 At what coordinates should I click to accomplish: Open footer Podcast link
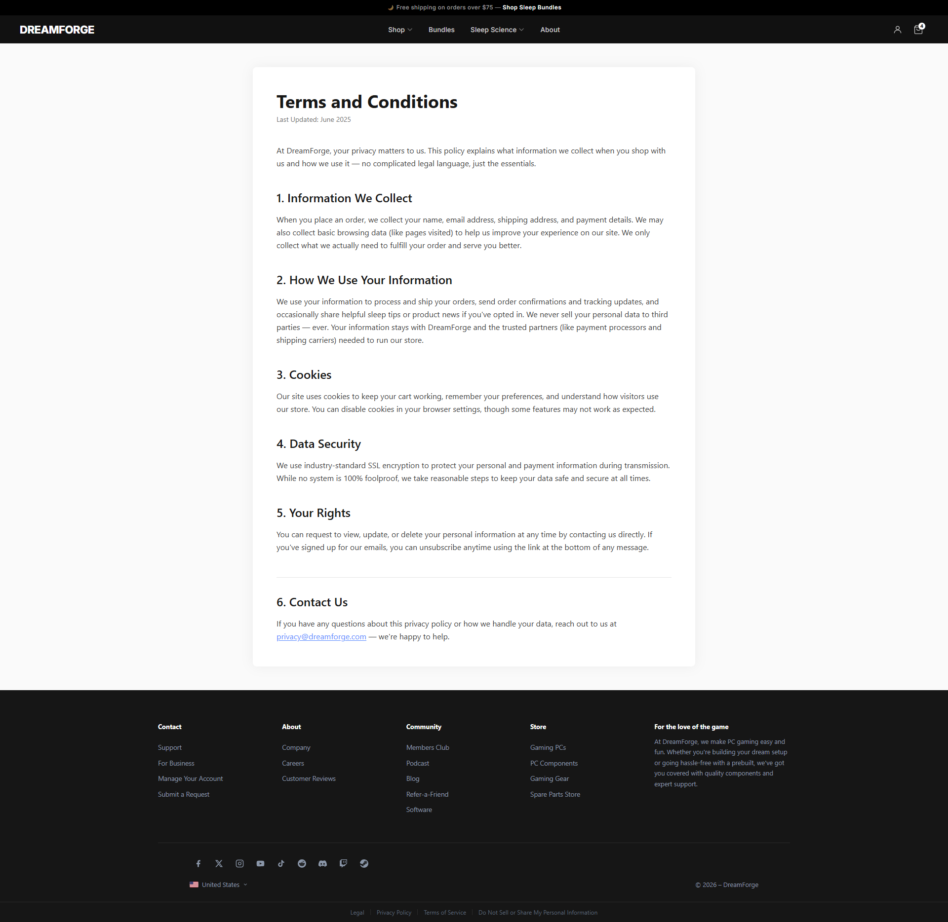[418, 763]
